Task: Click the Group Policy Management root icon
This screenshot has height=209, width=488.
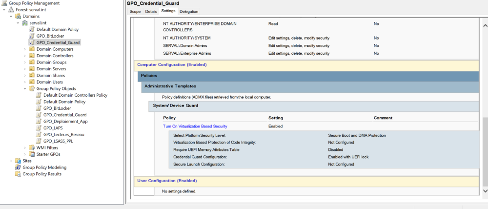Action: tap(4, 3)
